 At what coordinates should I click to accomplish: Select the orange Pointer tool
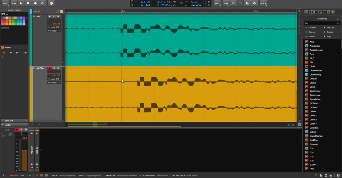[299, 11]
